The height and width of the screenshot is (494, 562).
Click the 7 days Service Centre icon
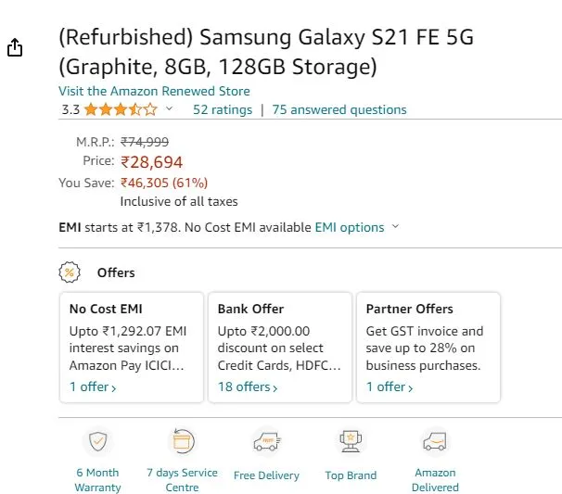[182, 441]
